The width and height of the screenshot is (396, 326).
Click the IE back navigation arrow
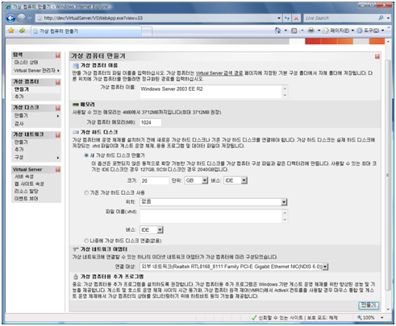(10, 18)
